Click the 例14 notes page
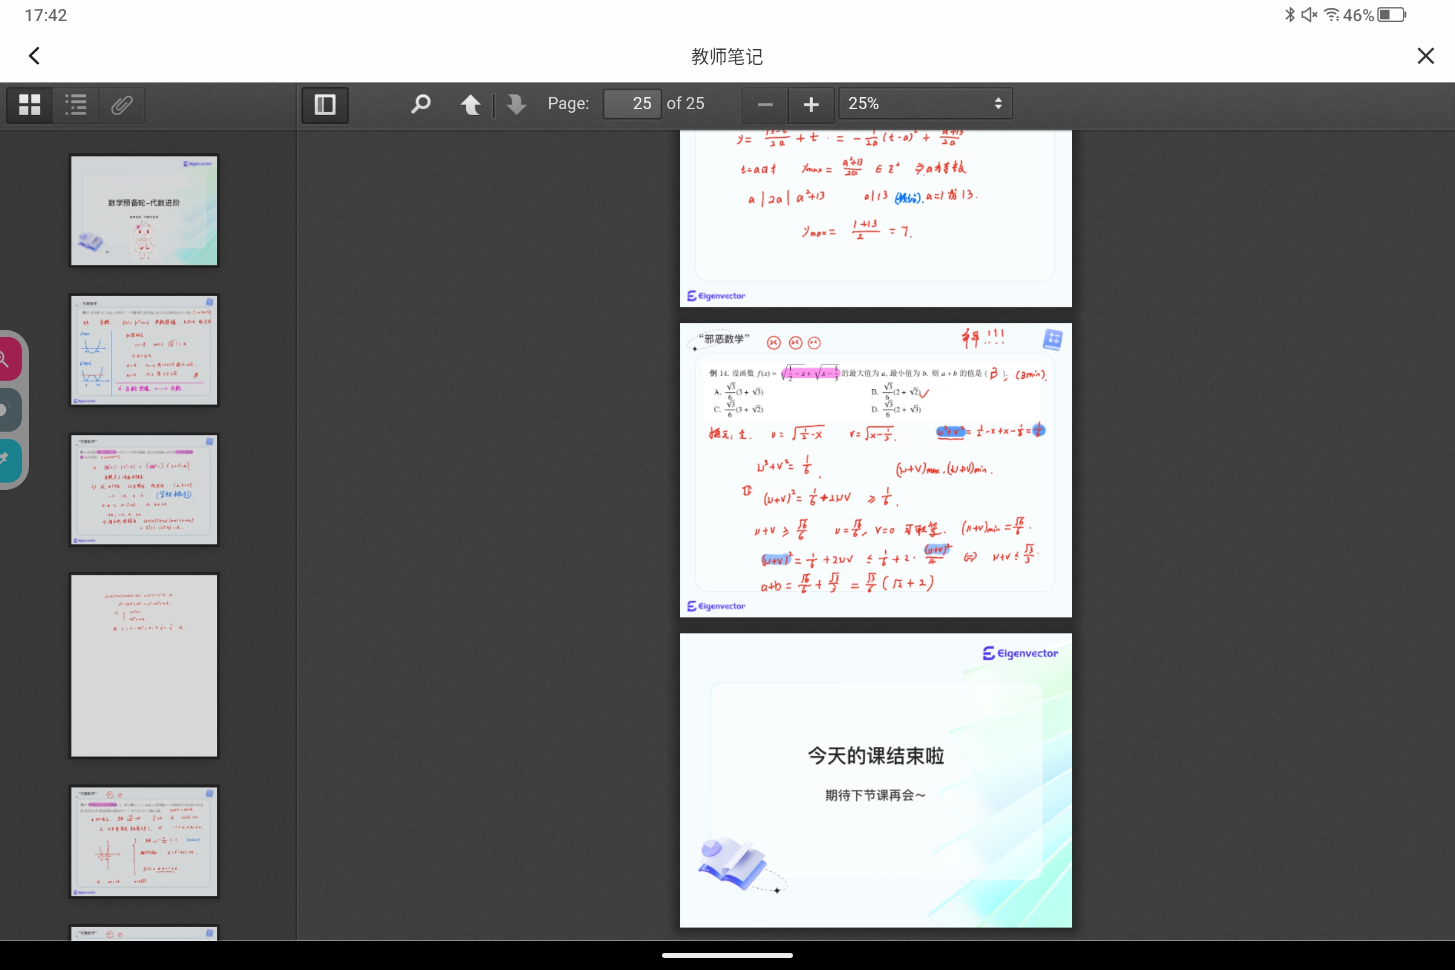This screenshot has height=970, width=1455. (875, 470)
